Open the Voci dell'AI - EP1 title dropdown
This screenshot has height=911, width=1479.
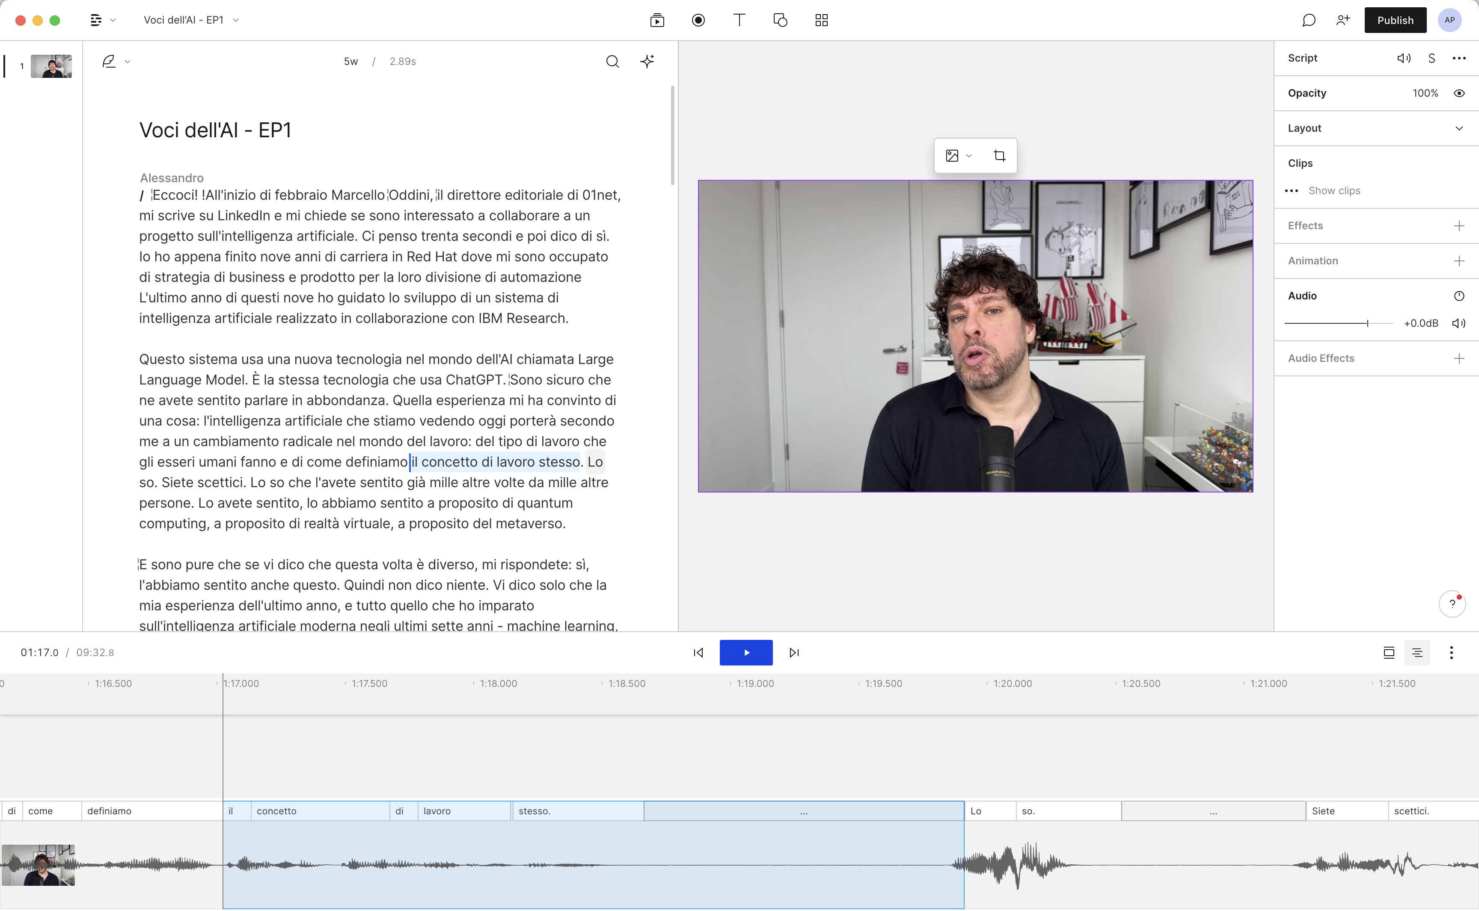coord(191,21)
